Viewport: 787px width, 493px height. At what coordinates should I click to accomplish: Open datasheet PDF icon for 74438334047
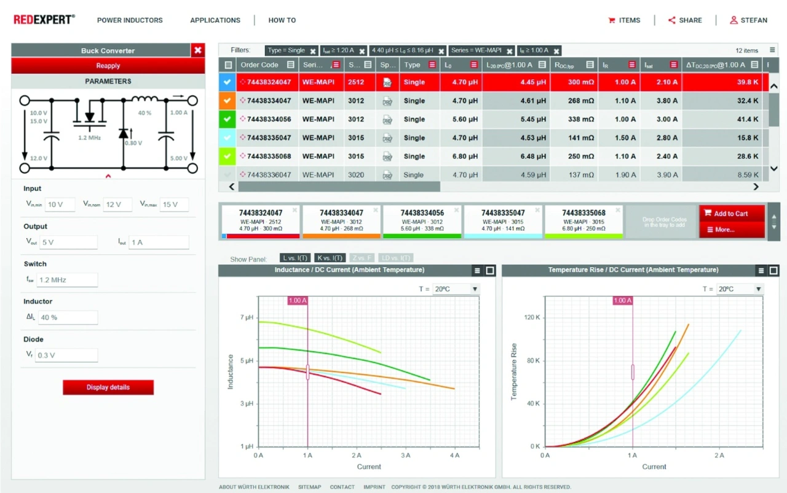pos(387,101)
